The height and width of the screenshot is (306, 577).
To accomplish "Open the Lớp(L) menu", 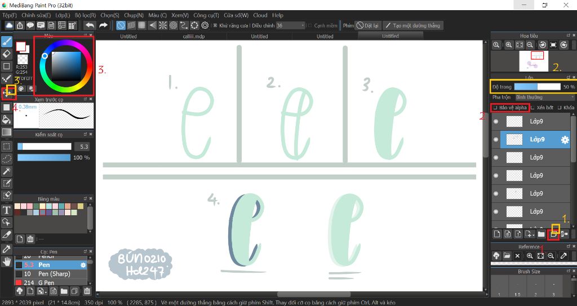I will [x=63, y=15].
